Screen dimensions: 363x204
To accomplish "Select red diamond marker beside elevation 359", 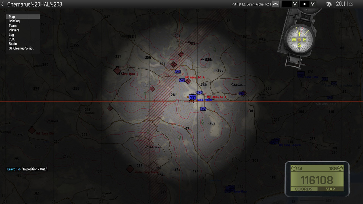I will (x=152, y=89).
